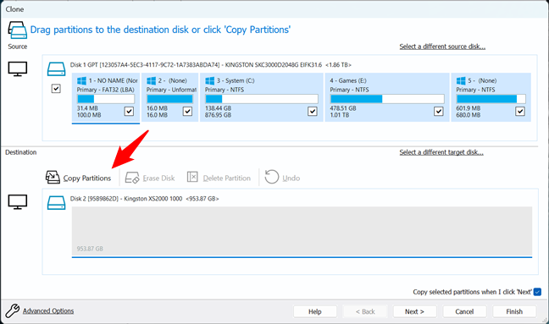The width and height of the screenshot is (549, 324).
Task: Open 'Select a different source disk...' link
Action: pos(442,47)
